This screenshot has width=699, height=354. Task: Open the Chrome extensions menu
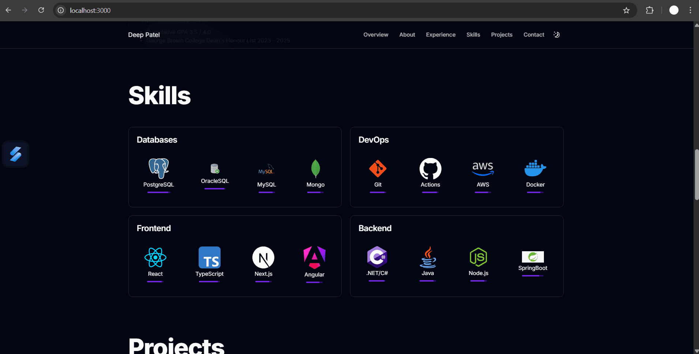pos(650,10)
